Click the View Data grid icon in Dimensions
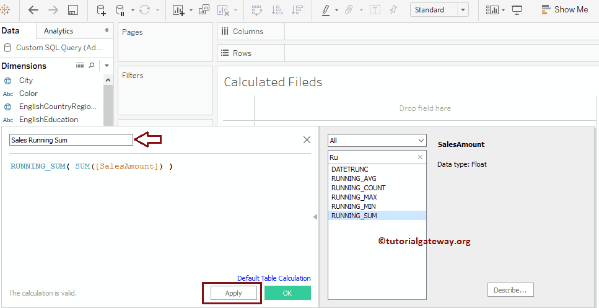 (x=80, y=66)
